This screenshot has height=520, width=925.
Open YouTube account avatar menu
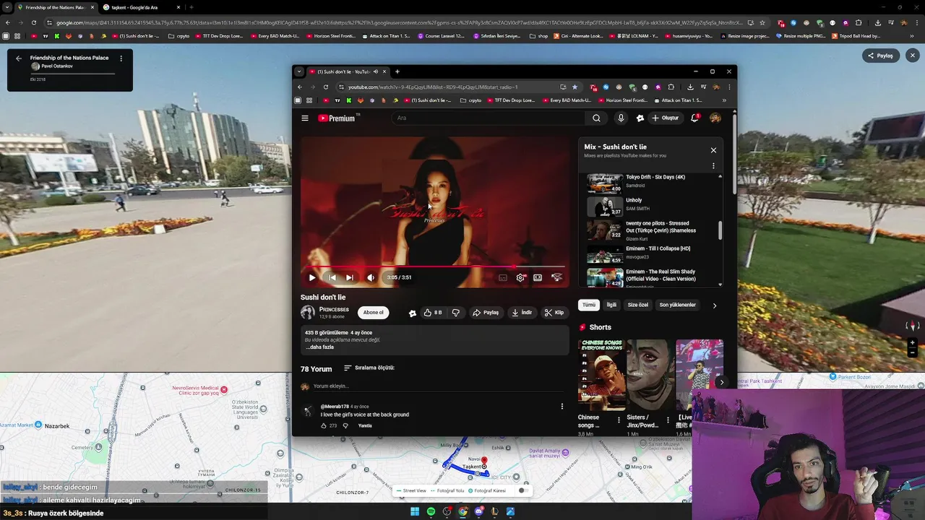point(715,118)
